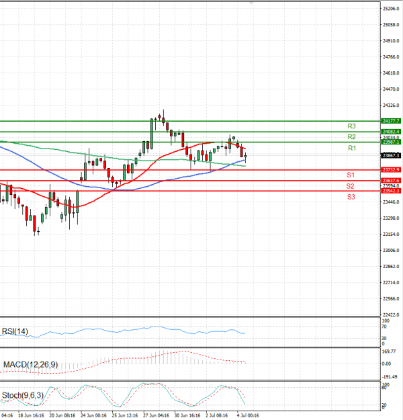Click the S2 support label
The image size is (403, 420).
pos(350,186)
